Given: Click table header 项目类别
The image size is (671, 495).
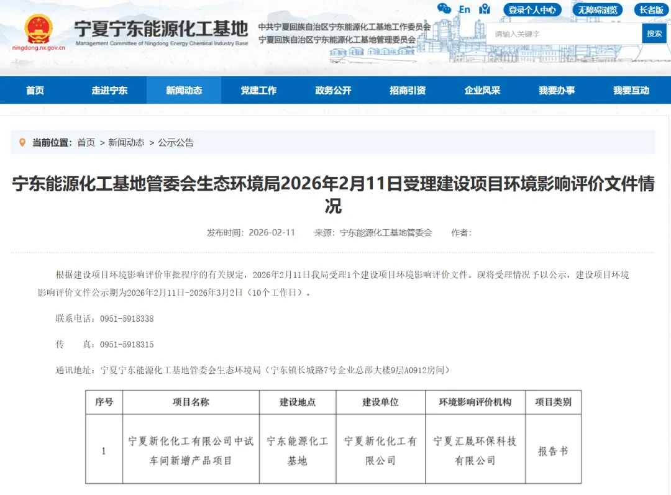Looking at the screenshot, I should [554, 402].
